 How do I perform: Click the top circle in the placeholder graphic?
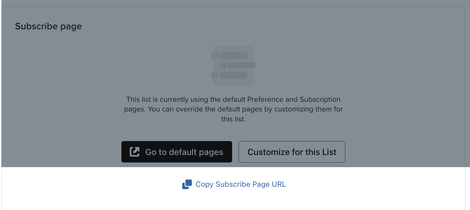(x=214, y=56)
